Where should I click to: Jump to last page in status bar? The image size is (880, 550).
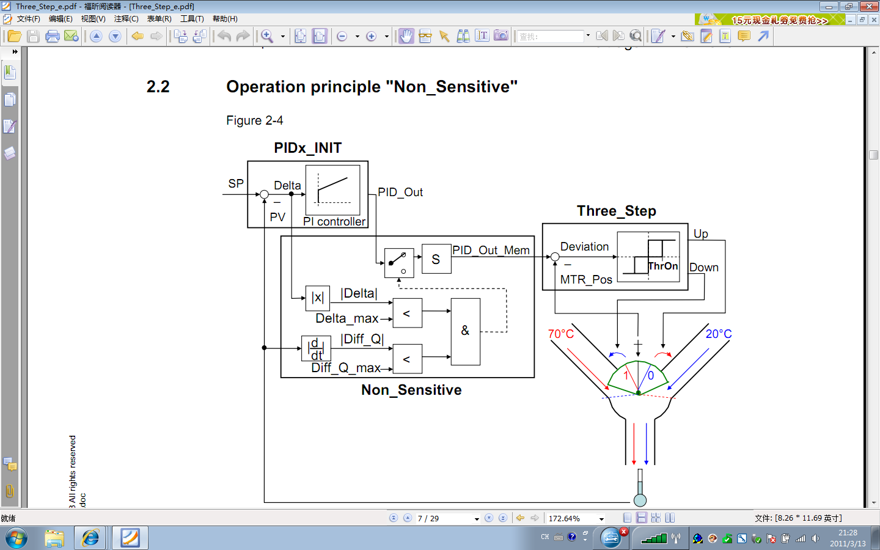click(503, 518)
